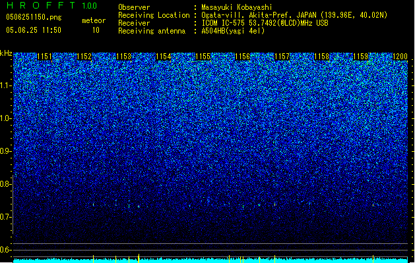The image size is (415, 263).
Task: Click the kHz axis unit label
Action: tap(6, 53)
